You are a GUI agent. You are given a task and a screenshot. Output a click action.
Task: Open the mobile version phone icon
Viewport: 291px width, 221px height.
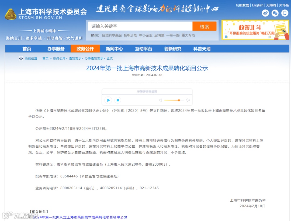point(285,13)
